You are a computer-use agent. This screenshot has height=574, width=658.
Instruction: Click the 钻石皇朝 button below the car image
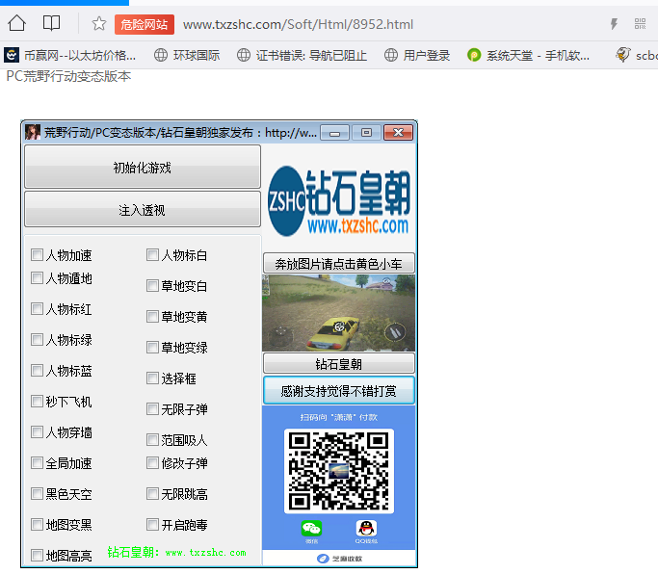click(x=339, y=363)
